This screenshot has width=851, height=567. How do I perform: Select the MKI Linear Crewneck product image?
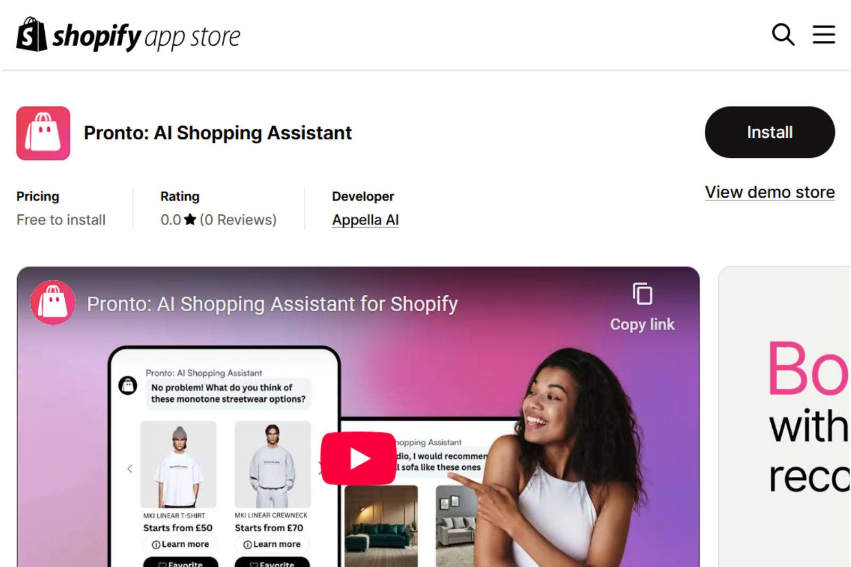pos(272,464)
